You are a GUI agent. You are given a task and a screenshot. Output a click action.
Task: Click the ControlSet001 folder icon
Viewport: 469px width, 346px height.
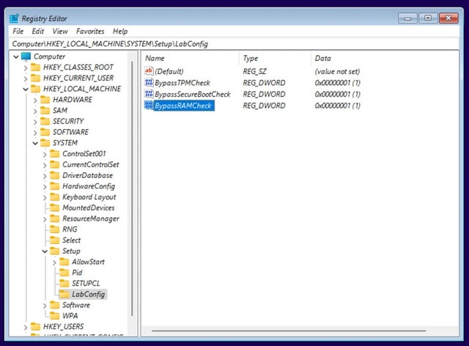coord(55,154)
